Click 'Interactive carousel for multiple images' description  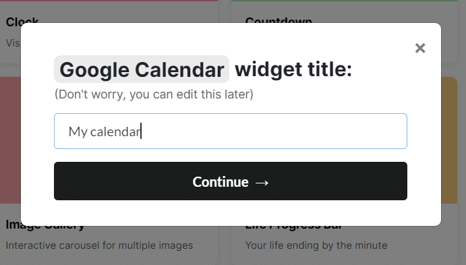(99, 245)
